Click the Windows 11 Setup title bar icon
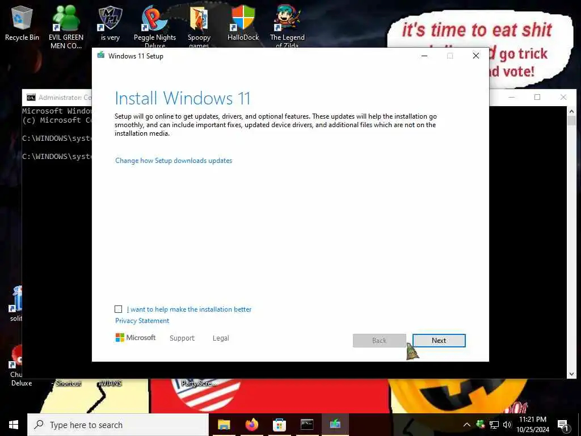 [100, 56]
